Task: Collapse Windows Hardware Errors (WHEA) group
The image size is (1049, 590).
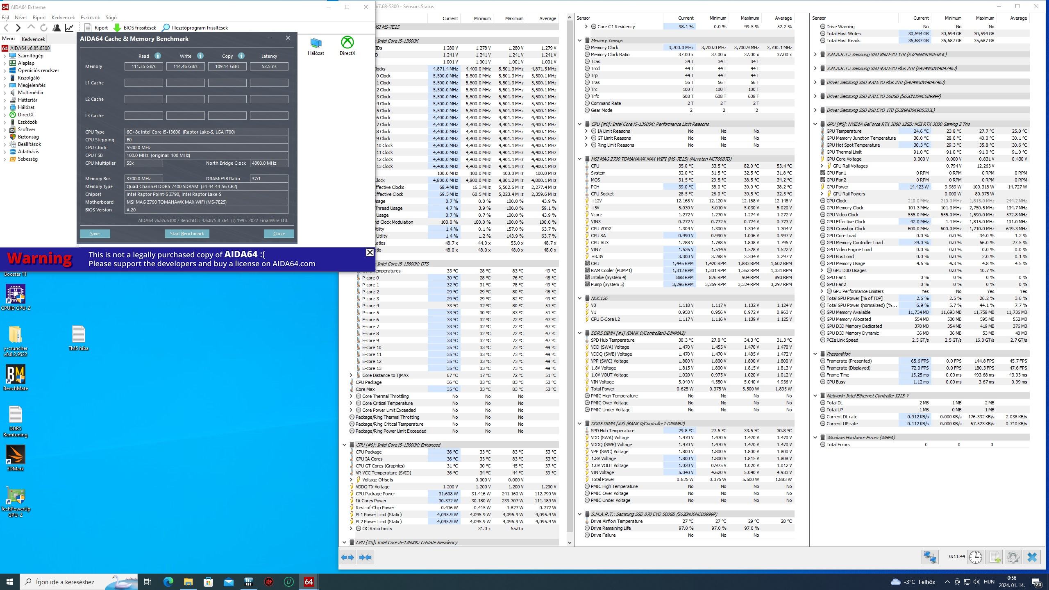Action: click(815, 438)
